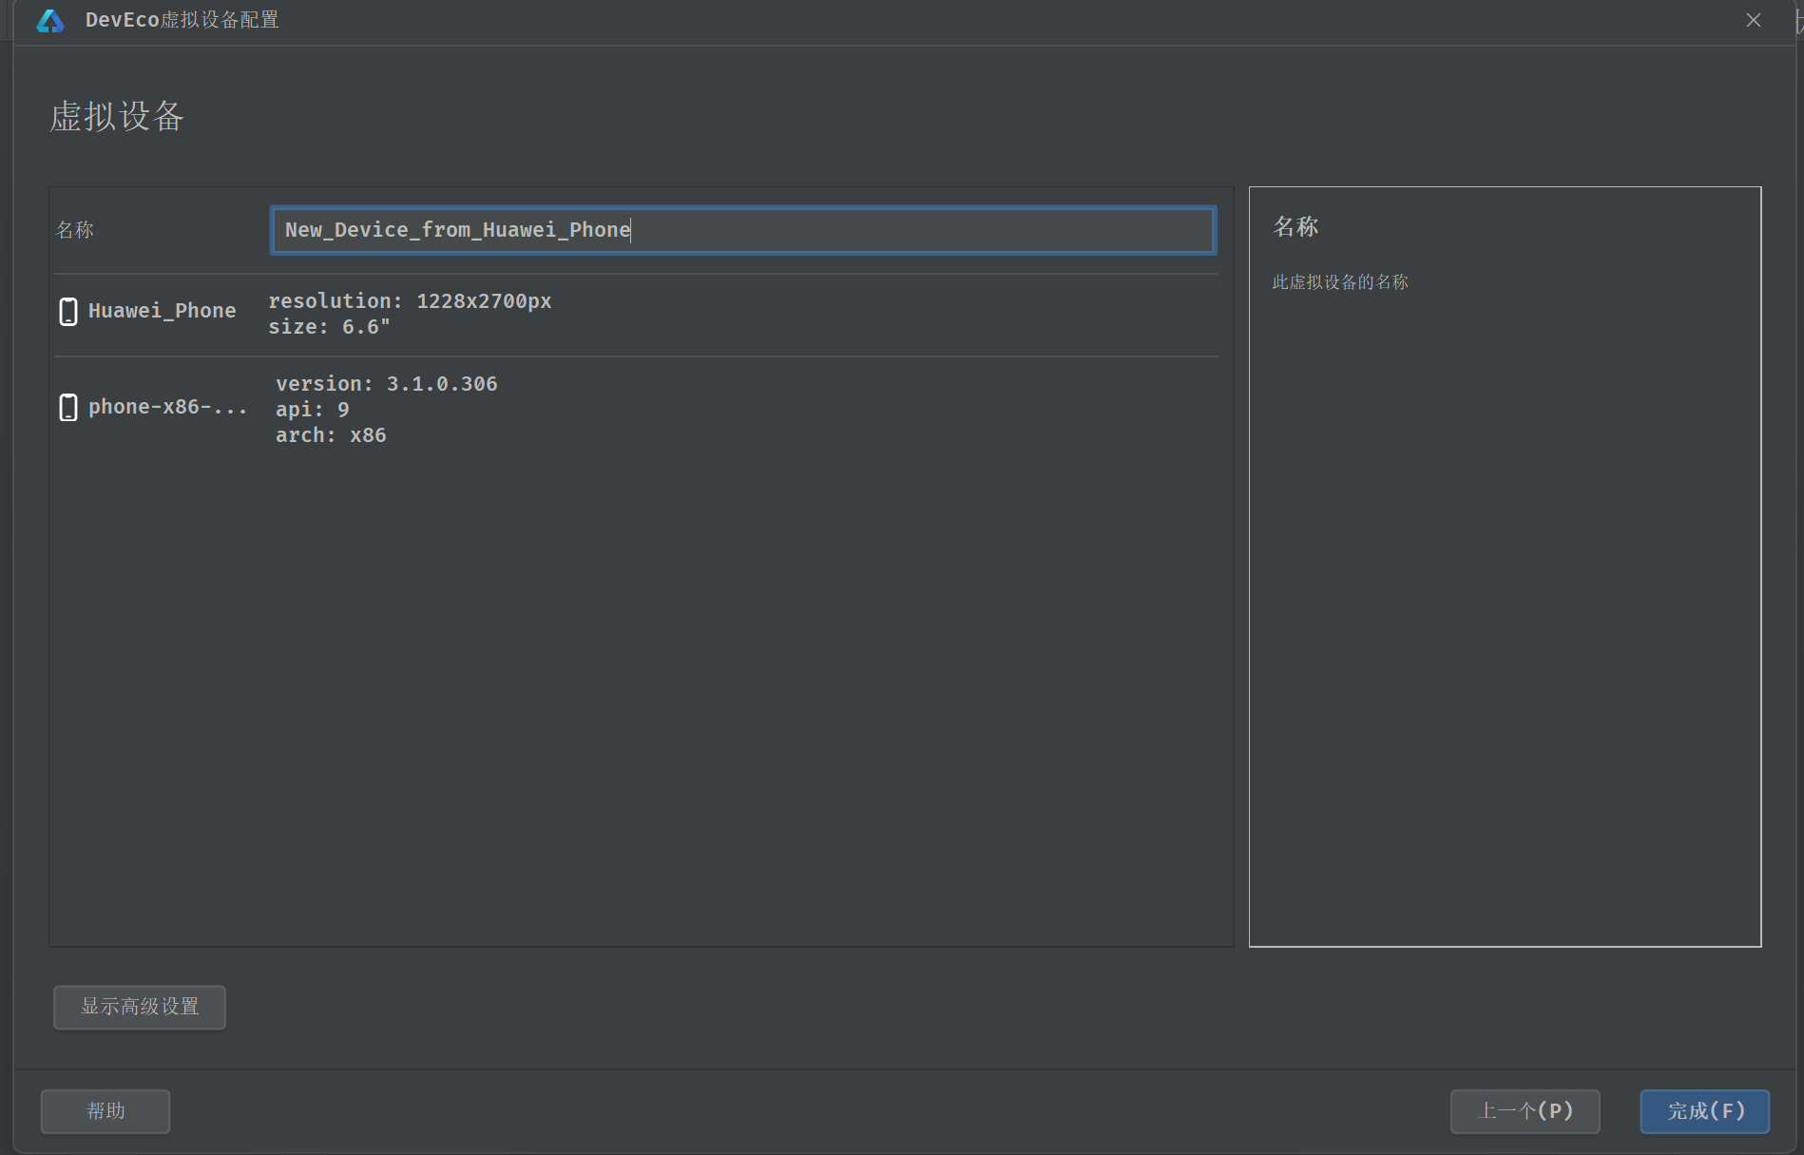Select the Huawei_Phone row label

pos(163,311)
